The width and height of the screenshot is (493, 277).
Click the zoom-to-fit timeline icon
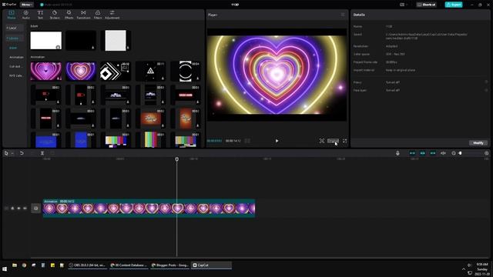click(x=487, y=153)
